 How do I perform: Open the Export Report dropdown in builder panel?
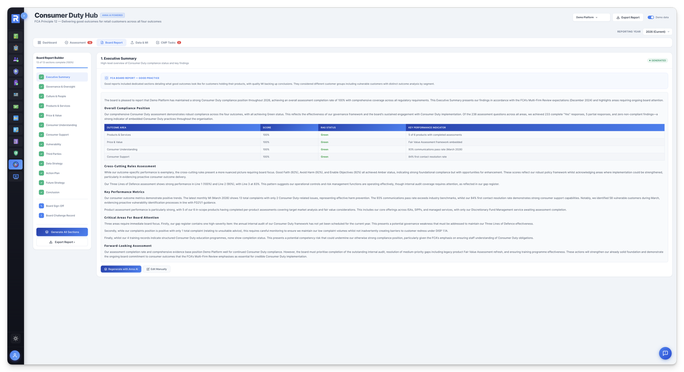tap(62, 242)
